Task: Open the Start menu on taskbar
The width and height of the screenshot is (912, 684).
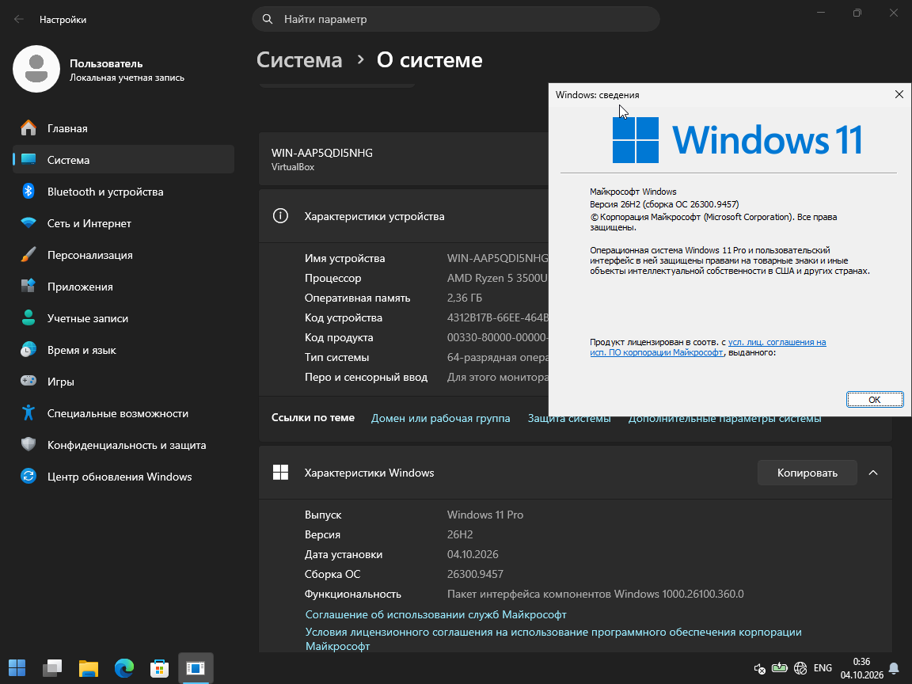Action: point(17,667)
